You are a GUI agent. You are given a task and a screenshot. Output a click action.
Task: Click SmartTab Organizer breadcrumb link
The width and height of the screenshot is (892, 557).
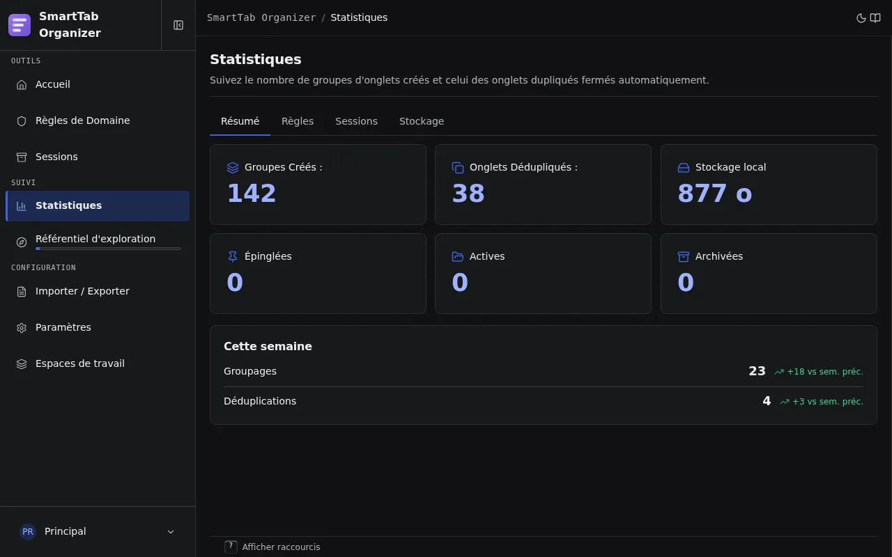[x=261, y=18]
